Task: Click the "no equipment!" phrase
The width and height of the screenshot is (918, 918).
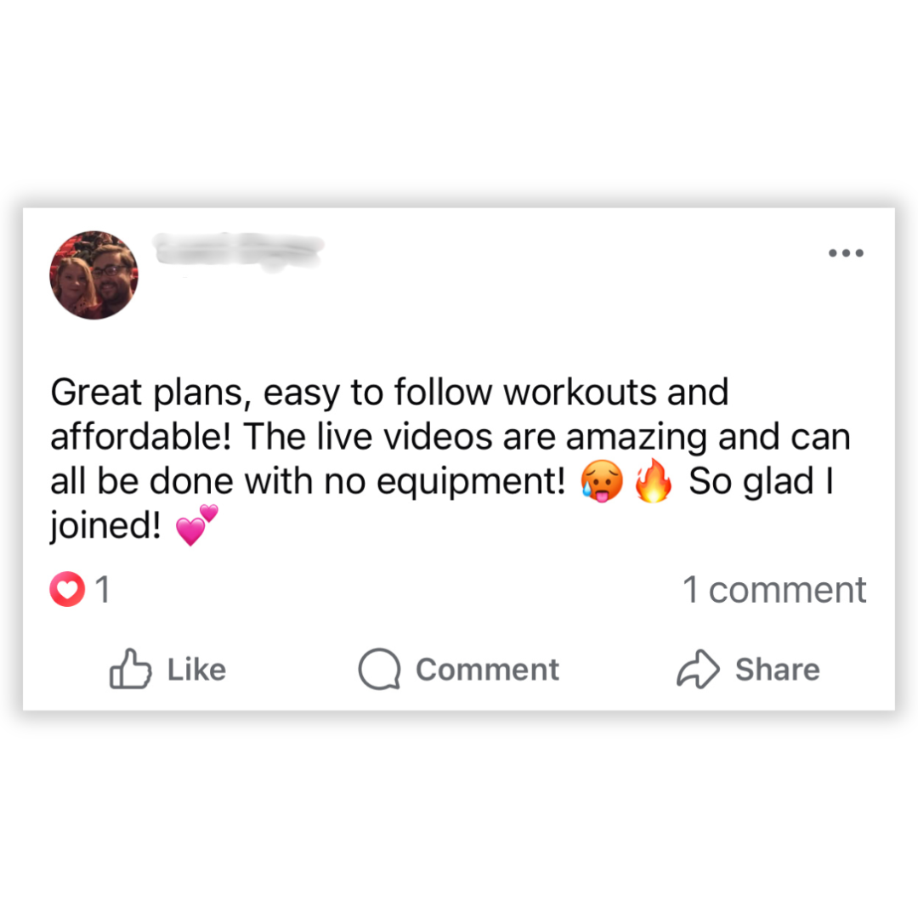Action: click(445, 482)
